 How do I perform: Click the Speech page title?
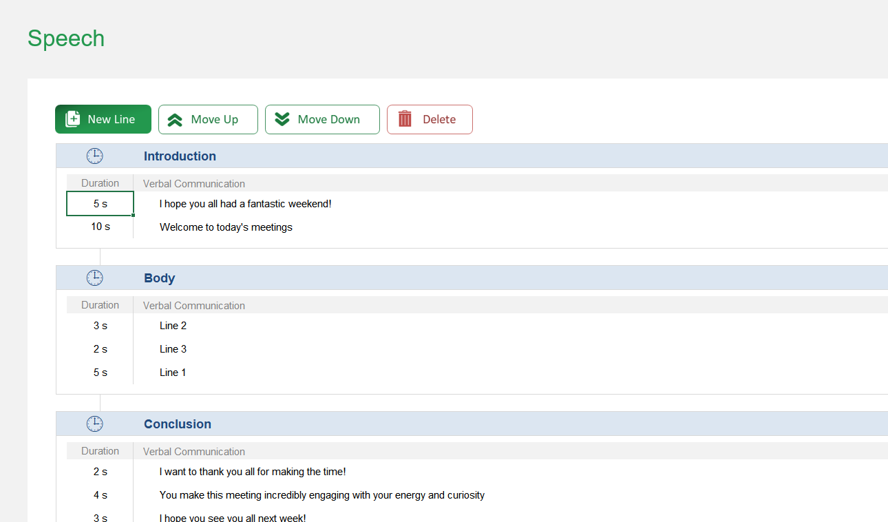(x=66, y=39)
